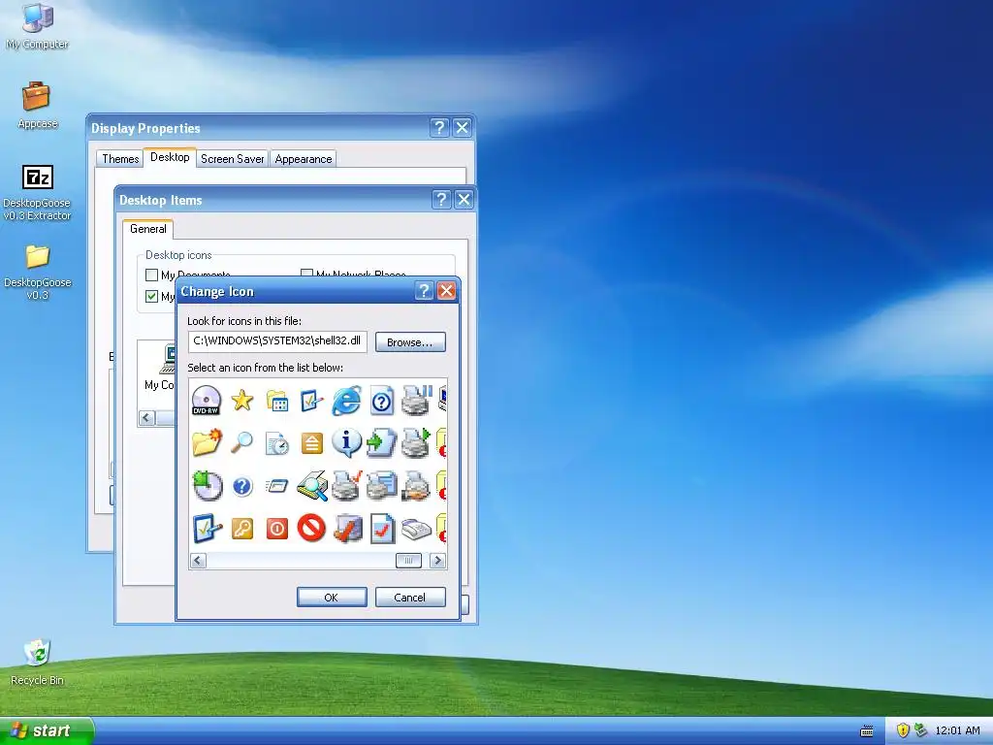This screenshot has width=993, height=745.
Task: Choose the Internet Explorer 'e' icon
Action: (346, 401)
